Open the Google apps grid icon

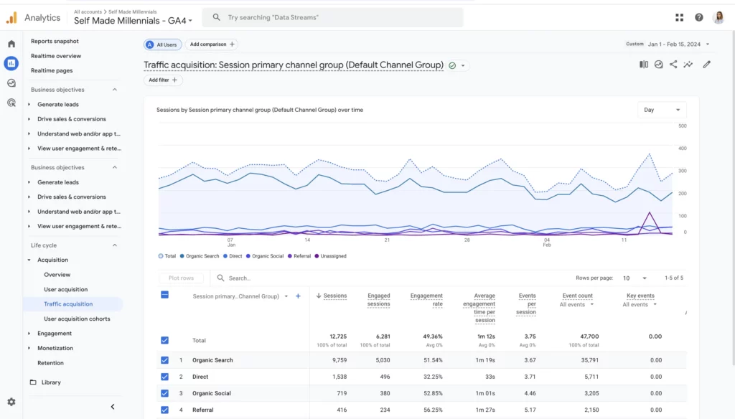coord(678,17)
